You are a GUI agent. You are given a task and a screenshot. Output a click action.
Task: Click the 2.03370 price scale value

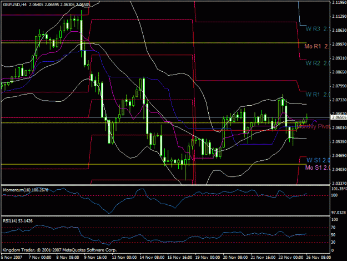tap(339, 184)
